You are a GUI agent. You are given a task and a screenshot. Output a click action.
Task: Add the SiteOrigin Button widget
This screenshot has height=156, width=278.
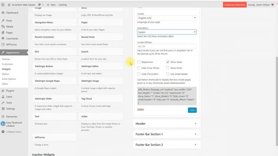coord(54,66)
